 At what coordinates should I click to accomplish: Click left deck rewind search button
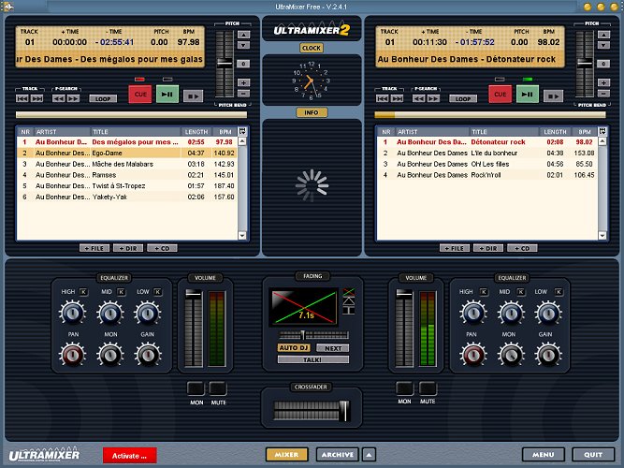pyautogui.click(x=59, y=98)
